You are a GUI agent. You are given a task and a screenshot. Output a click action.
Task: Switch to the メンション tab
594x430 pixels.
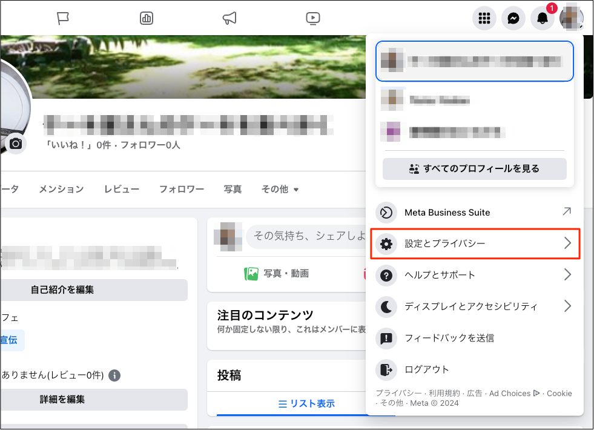[61, 189]
